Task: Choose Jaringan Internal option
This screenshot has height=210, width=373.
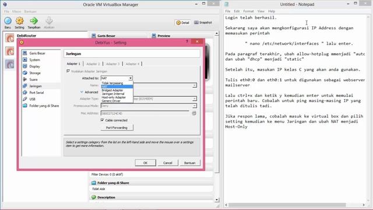Action: (113, 94)
